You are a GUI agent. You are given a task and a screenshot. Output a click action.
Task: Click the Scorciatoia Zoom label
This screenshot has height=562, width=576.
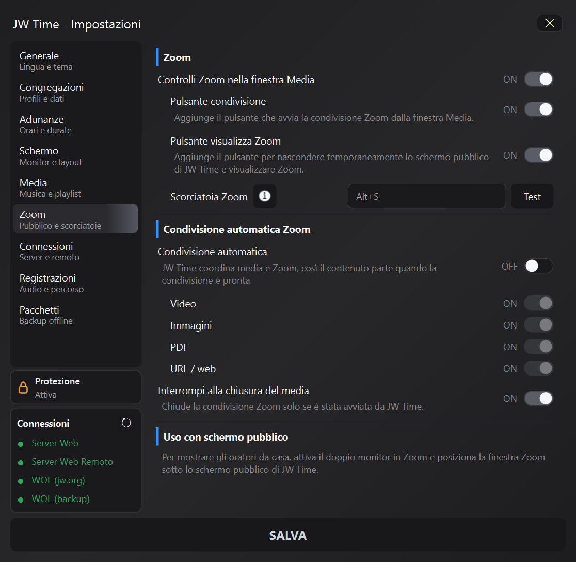pos(209,197)
